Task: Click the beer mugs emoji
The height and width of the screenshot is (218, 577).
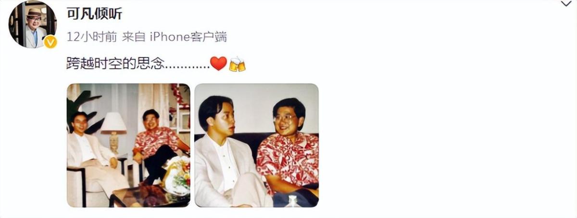Action: [237, 64]
